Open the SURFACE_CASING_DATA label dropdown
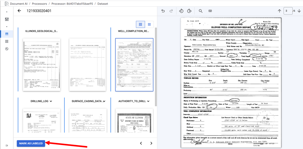This screenshot has width=303, height=149. click(104, 101)
